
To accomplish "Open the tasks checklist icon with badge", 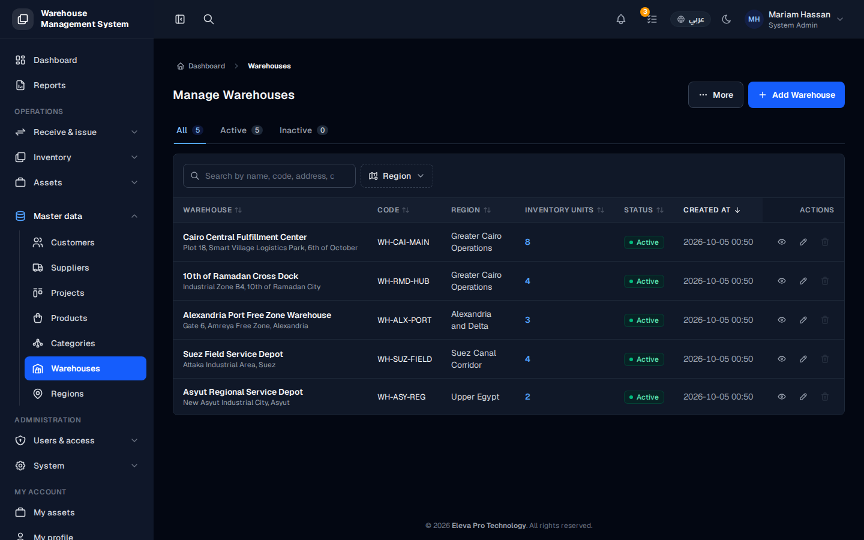I will click(x=652, y=19).
